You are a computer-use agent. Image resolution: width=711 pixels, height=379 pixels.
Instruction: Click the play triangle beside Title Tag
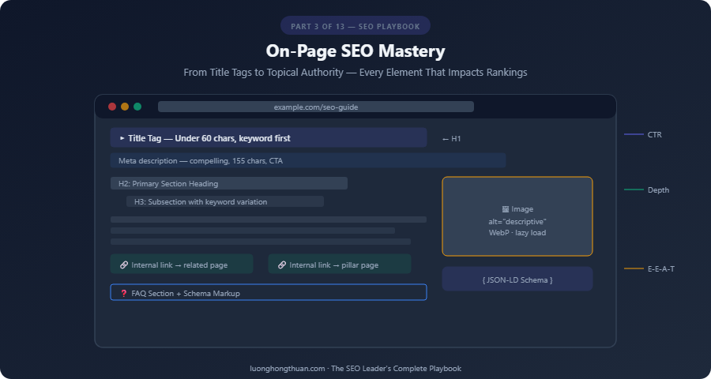122,138
